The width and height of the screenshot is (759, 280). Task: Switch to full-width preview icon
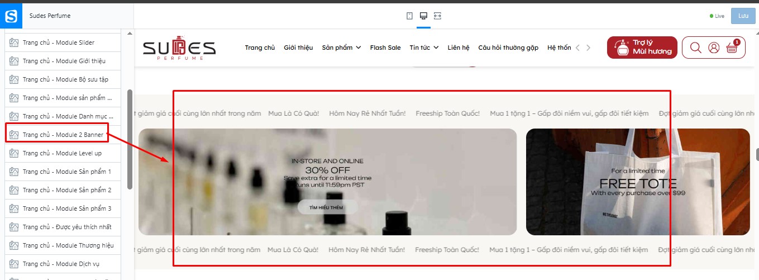click(x=437, y=16)
